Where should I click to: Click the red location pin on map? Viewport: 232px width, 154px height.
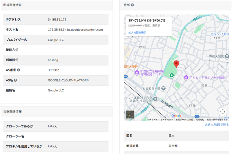tap(176, 64)
